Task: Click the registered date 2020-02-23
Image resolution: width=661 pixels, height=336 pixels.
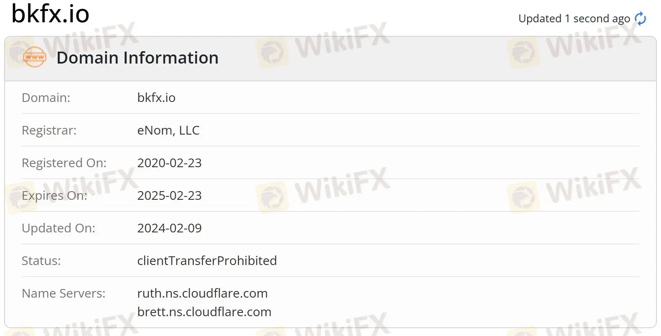Action: tap(169, 163)
